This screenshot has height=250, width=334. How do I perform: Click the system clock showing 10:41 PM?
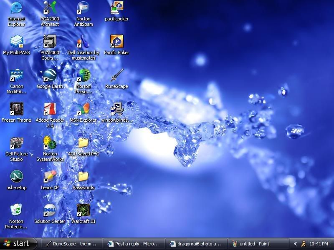pyautogui.click(x=319, y=244)
